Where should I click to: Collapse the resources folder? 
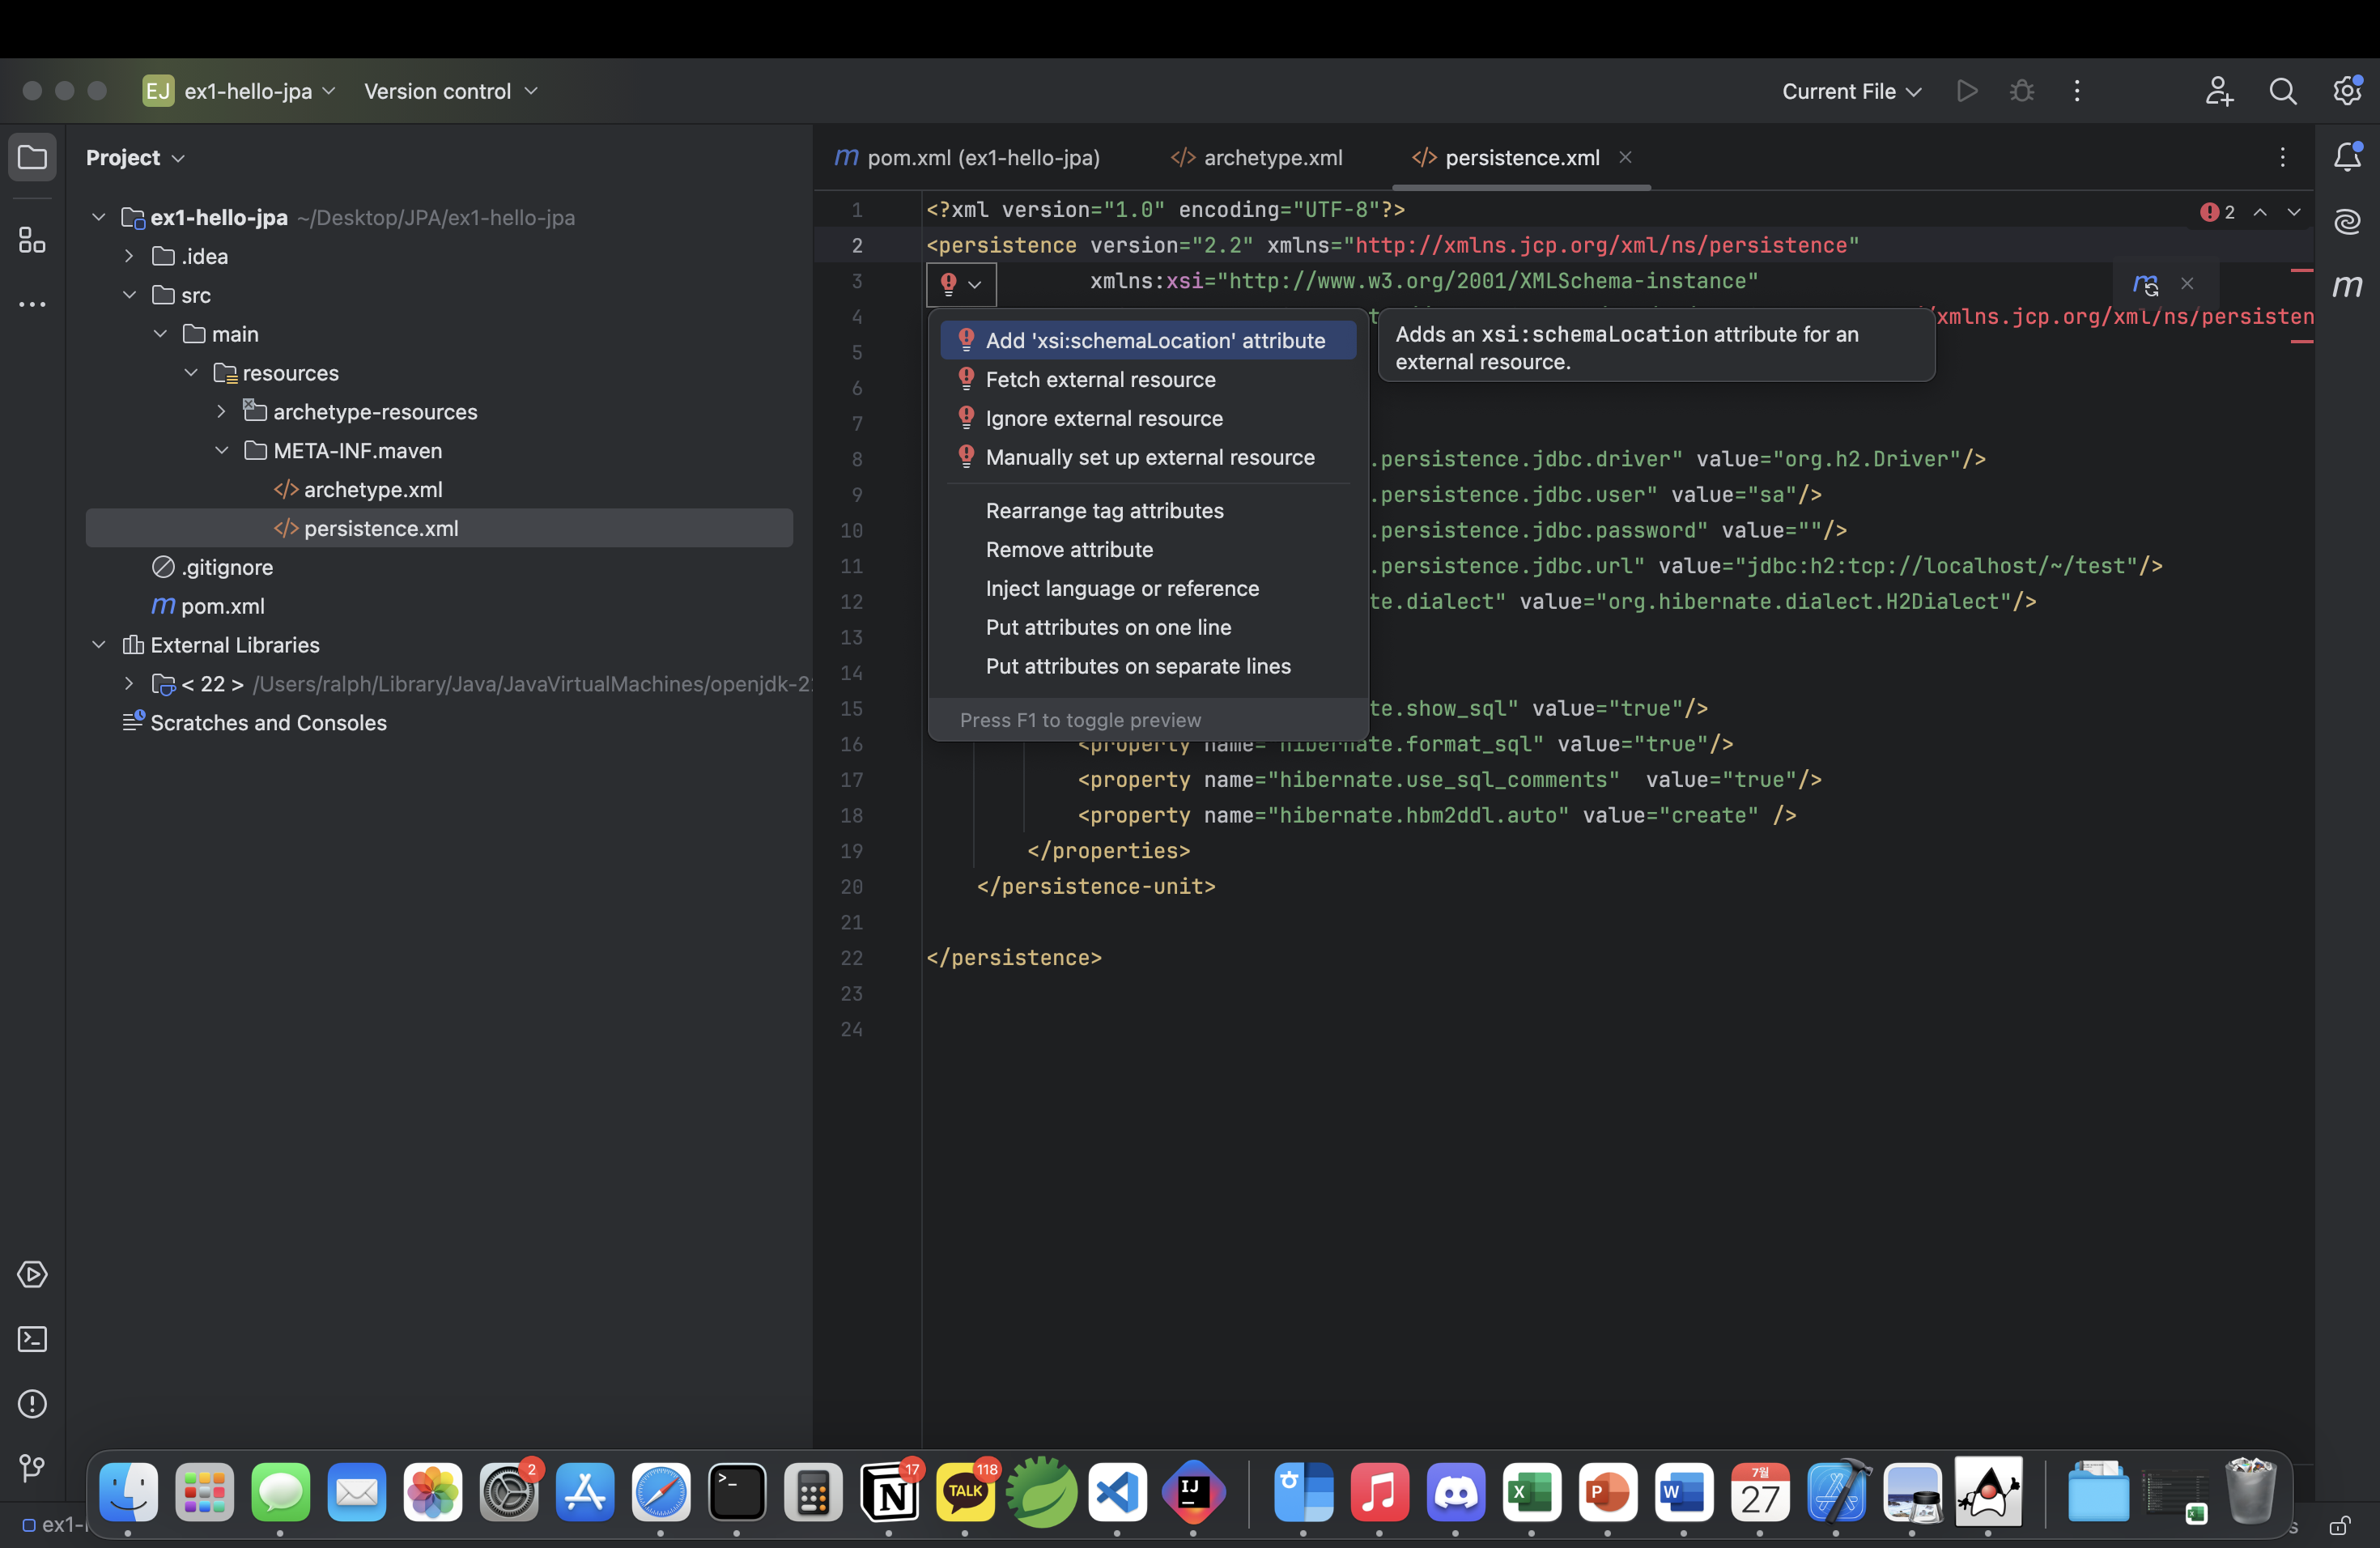(191, 373)
